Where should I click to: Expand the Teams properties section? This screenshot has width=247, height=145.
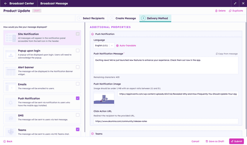click(x=92, y=134)
